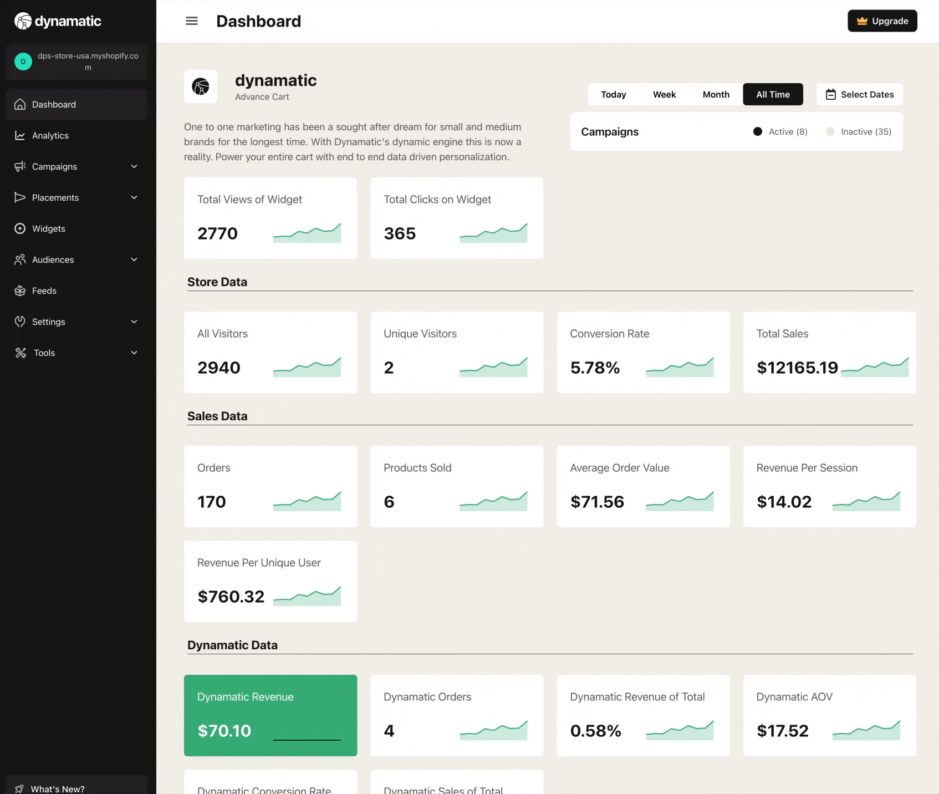Click the Widgets target icon

click(x=20, y=228)
